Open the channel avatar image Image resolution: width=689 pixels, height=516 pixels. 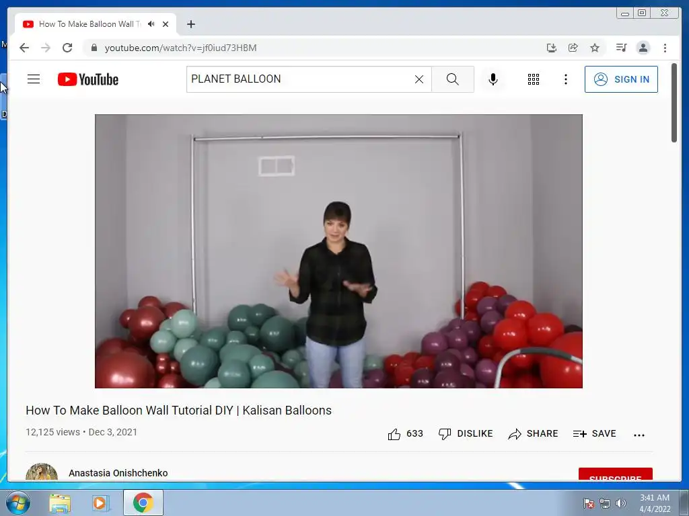pyautogui.click(x=42, y=472)
